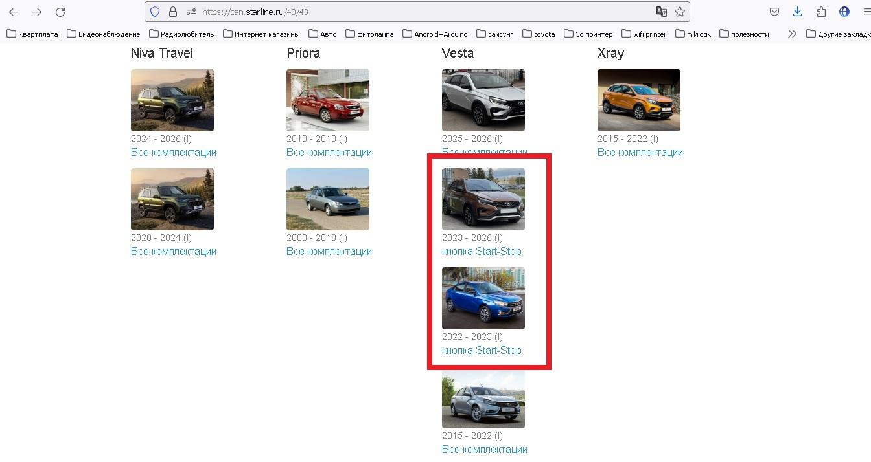Open the Firefox application menu
The width and height of the screenshot is (871, 462).
[x=866, y=12]
